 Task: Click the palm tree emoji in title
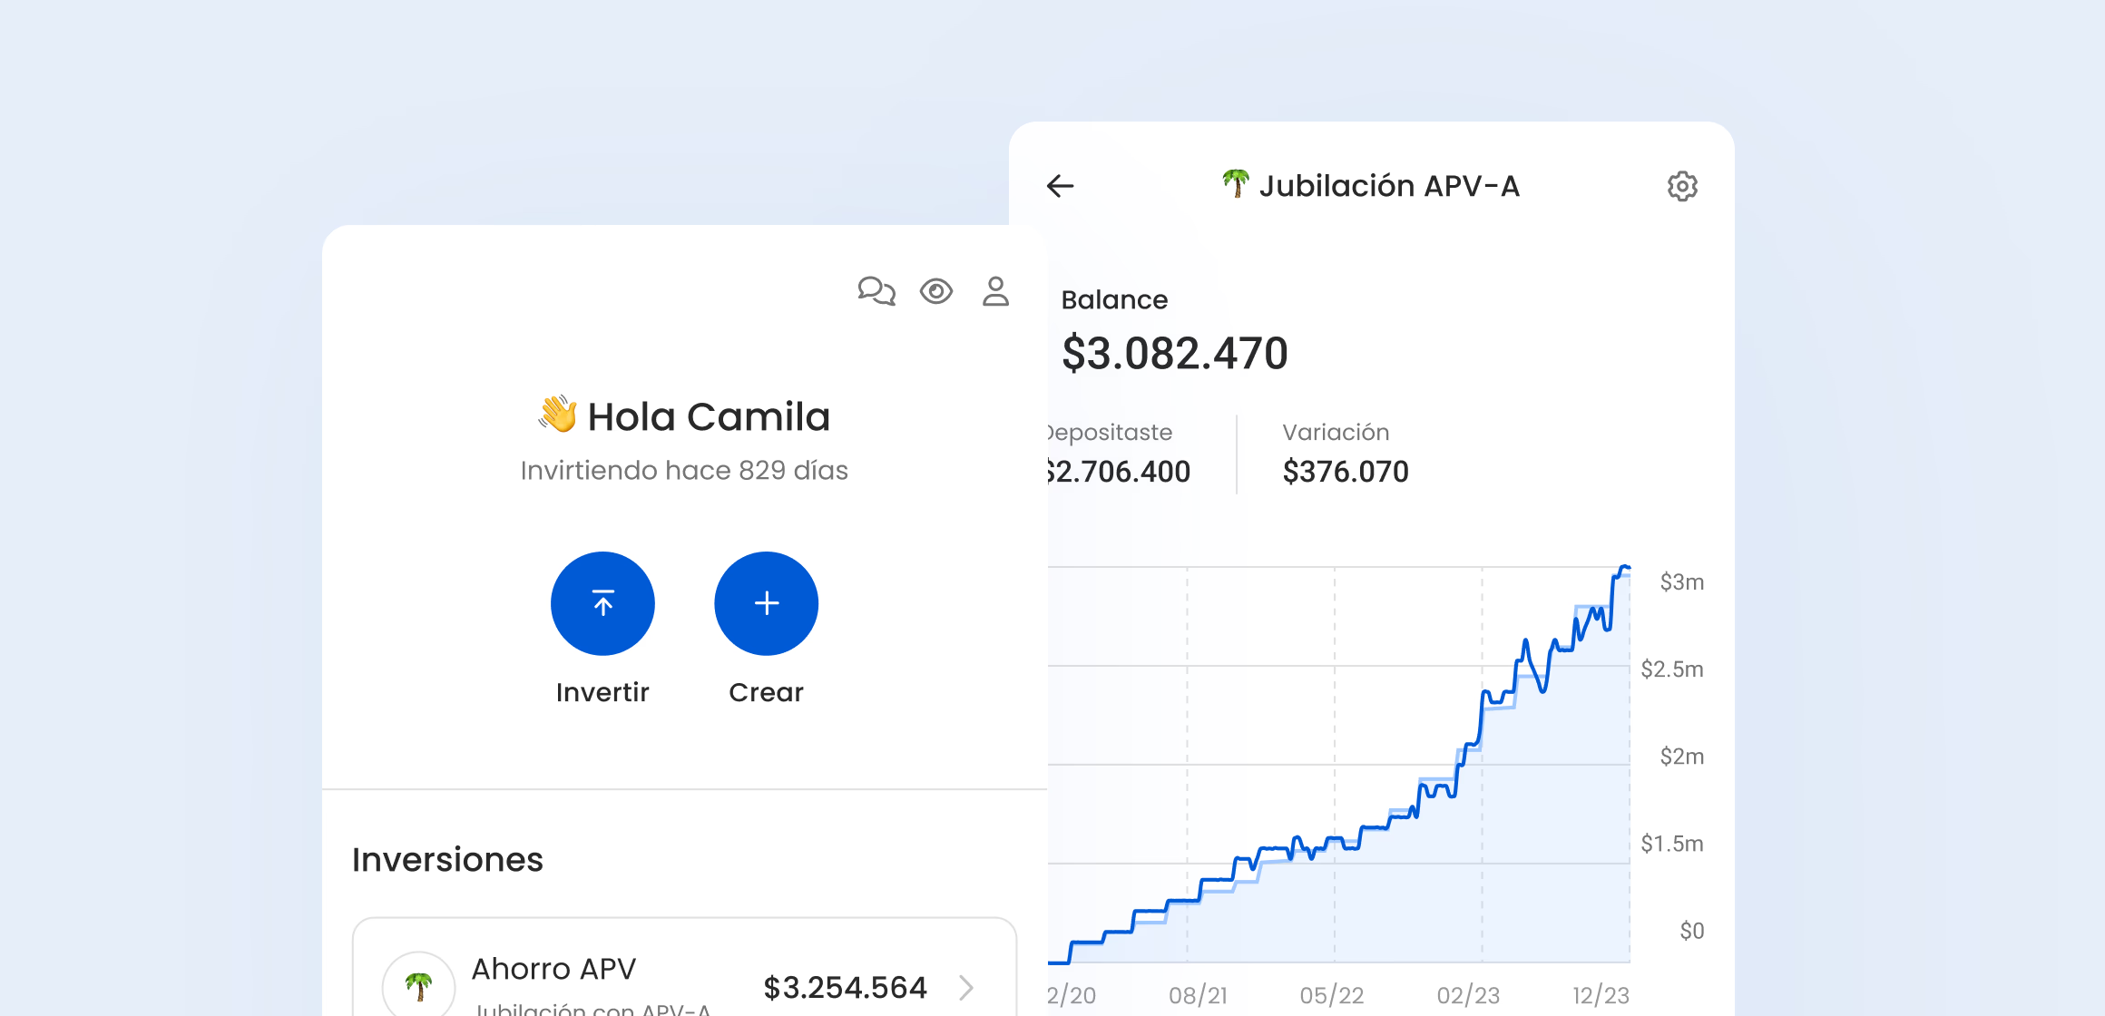1235,183
